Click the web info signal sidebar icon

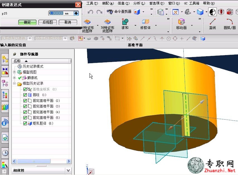point(5,122)
